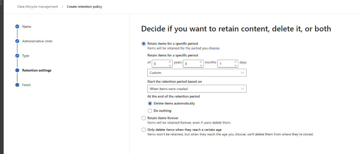Click the Create retention policy breadcrumb
The image size is (362, 154).
(x=84, y=7)
